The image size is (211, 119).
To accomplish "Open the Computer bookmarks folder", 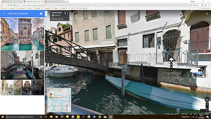I will tap(46, 8).
